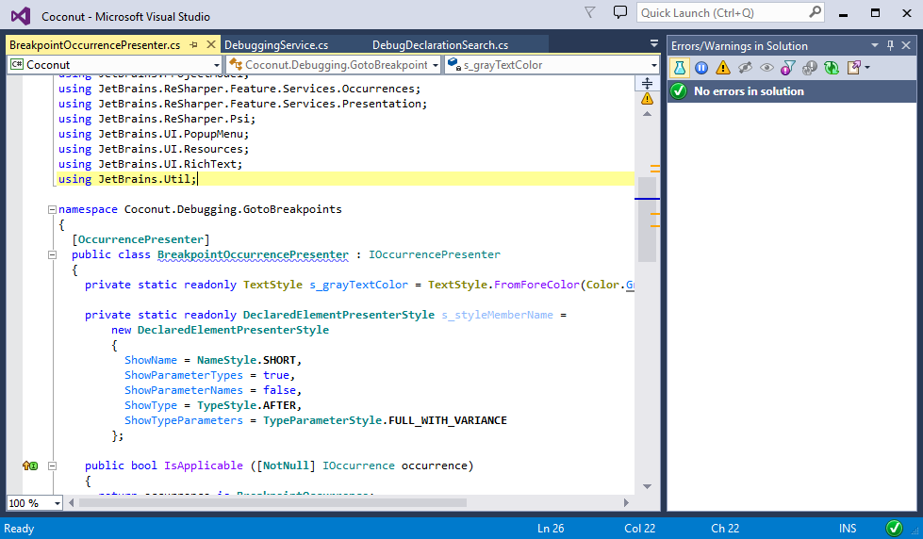Close the BreakpointOccurrencePresenter.cs tab
The image size is (923, 539).
[x=211, y=44]
